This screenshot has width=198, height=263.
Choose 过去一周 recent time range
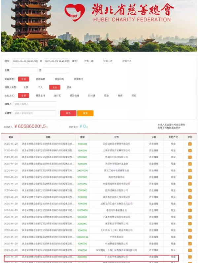[89, 61]
